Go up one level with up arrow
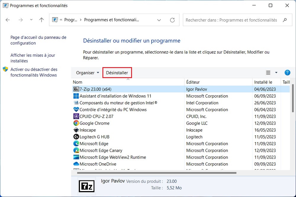 (41, 20)
